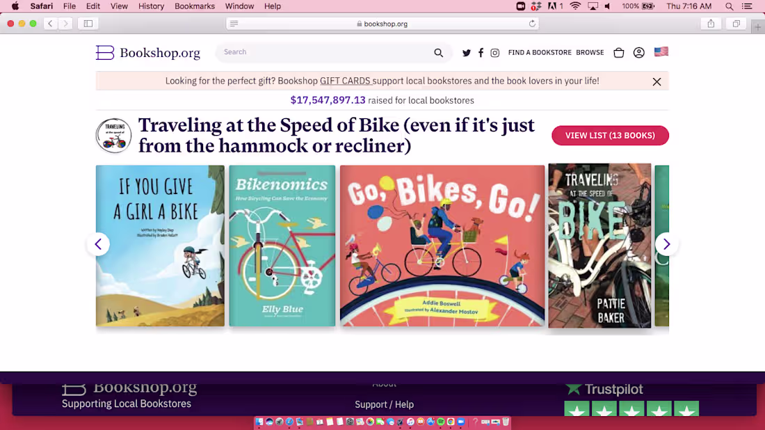Click the $17,547,897.13 raised amount
765x430 pixels.
click(328, 101)
